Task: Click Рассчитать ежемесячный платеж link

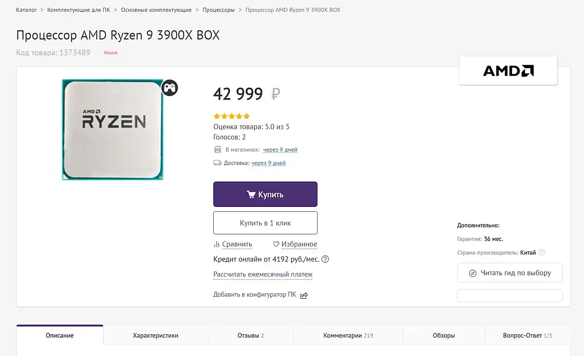Action: pyautogui.click(x=263, y=275)
